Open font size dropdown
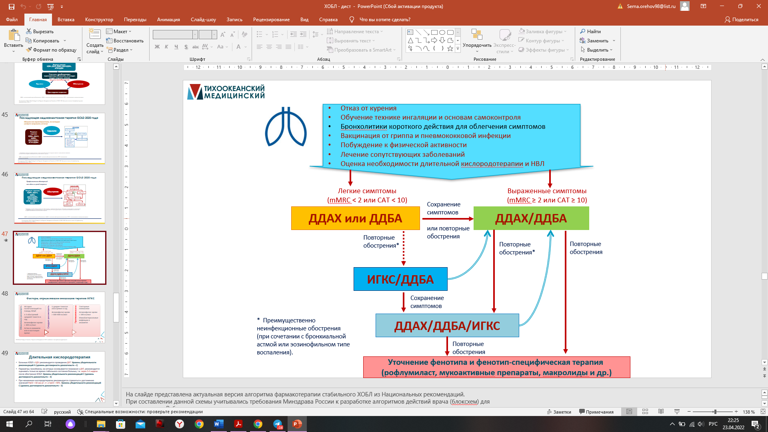Viewport: 768px width, 432px height. [x=214, y=35]
